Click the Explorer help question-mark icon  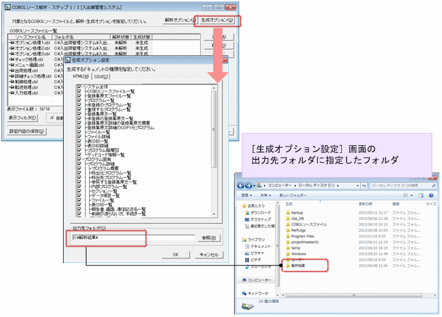431,195
